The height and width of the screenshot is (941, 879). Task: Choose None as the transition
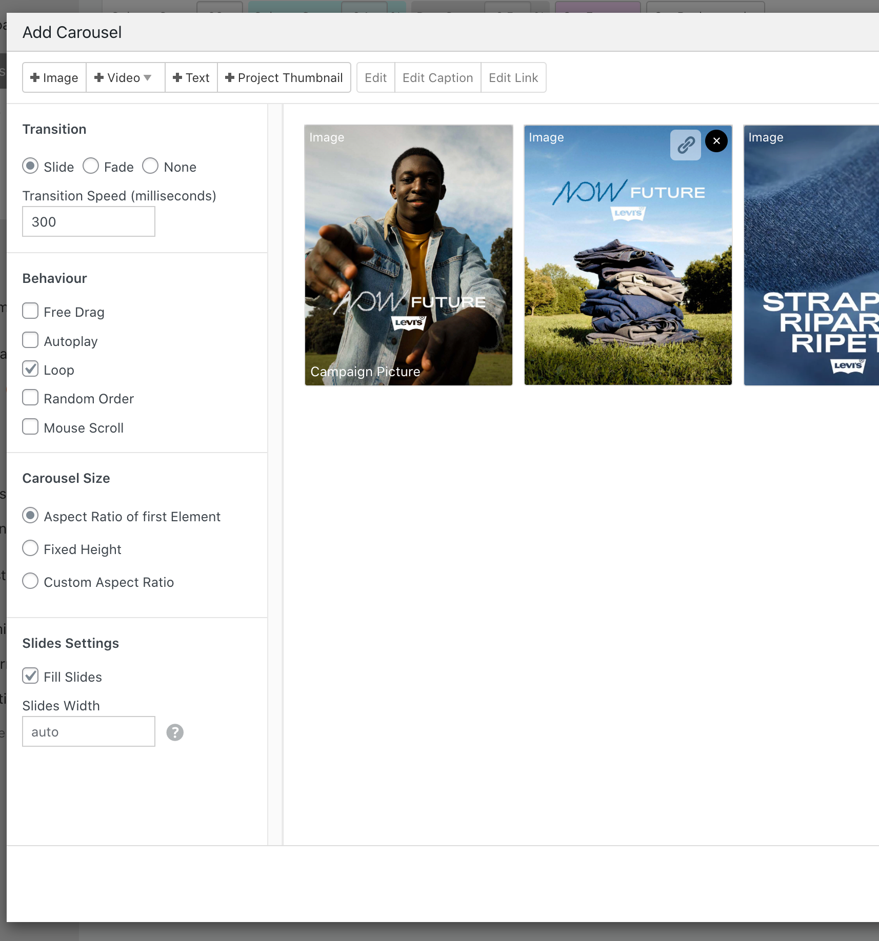(150, 166)
